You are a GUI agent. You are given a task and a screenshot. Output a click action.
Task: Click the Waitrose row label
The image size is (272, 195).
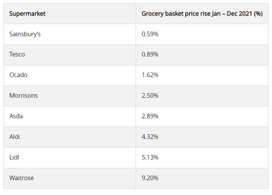22,178
